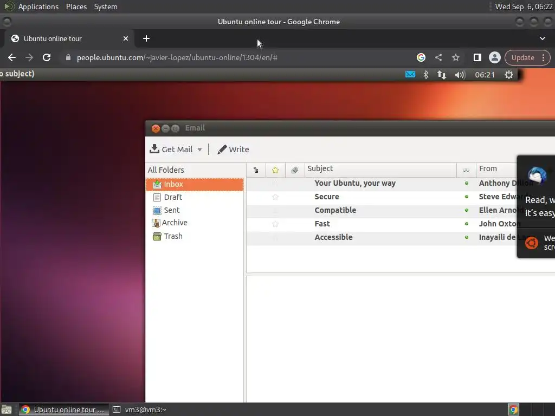The width and height of the screenshot is (555, 416).
Task: Click the attachment column header icon
Action: pyautogui.click(x=294, y=170)
